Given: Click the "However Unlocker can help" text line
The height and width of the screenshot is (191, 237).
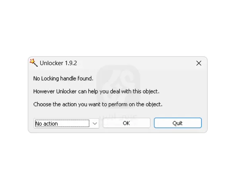Looking at the screenshot, I should pos(96,91).
